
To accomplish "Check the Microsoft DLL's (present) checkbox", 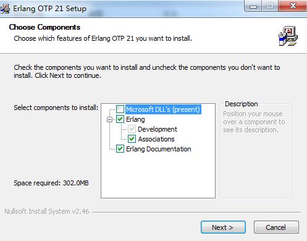I will [x=120, y=109].
